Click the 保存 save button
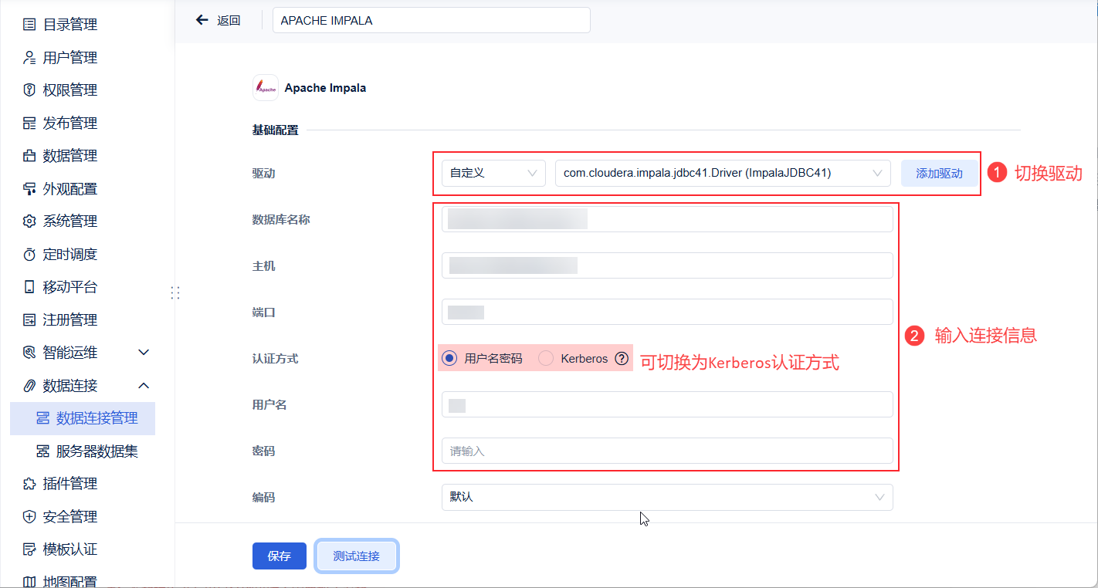The image size is (1098, 588). 280,556
